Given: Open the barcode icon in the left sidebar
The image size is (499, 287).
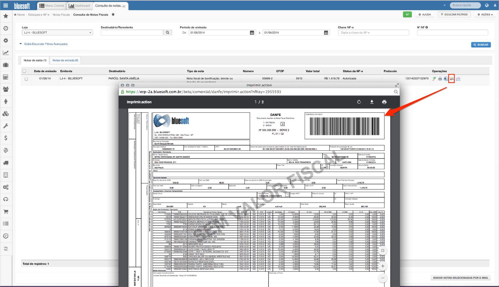Looking at the screenshot, I should 6,223.
